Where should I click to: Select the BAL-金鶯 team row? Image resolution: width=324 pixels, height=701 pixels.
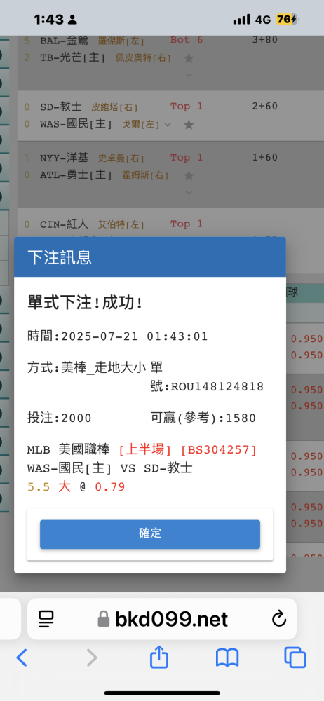[64, 41]
